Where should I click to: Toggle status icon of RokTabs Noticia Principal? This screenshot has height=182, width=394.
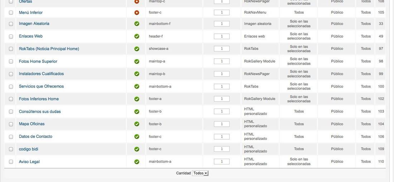point(137,49)
